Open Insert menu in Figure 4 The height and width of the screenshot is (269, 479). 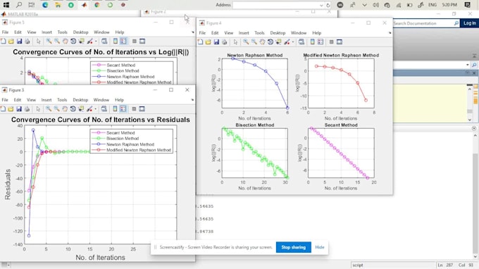pos(244,33)
